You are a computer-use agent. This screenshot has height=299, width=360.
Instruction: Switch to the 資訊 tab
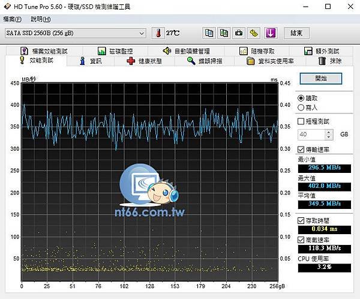[x=91, y=61]
